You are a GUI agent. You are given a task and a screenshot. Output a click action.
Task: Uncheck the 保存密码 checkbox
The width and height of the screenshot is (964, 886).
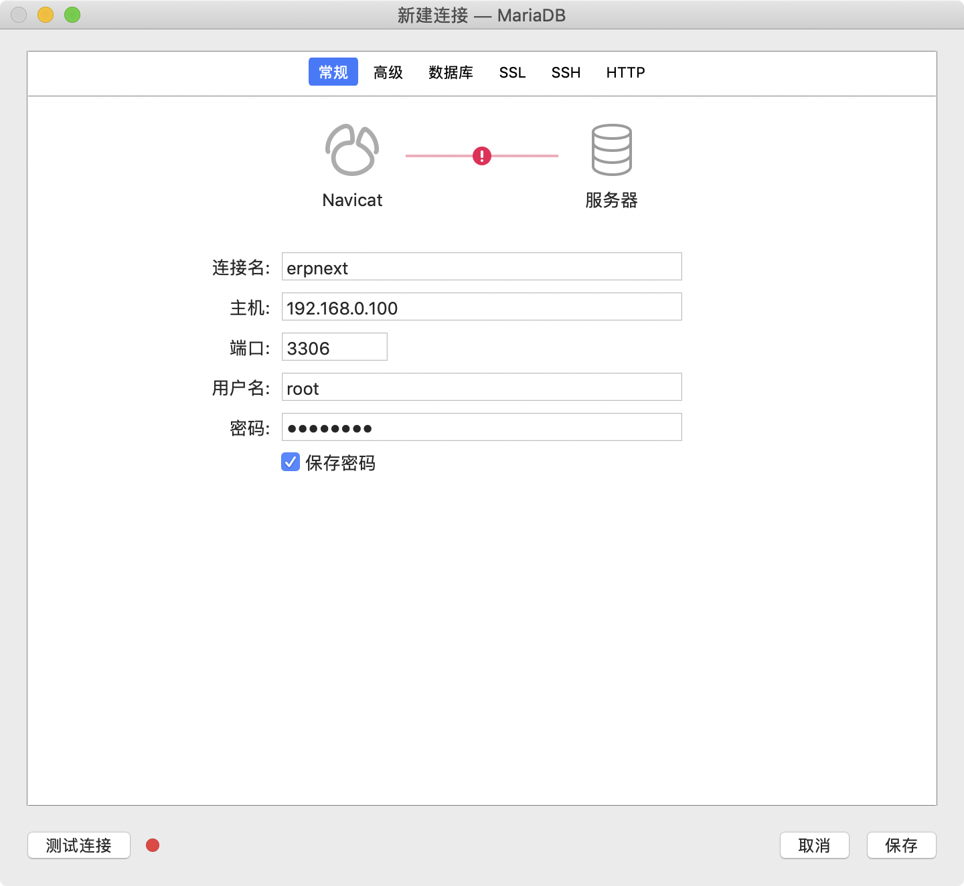[x=291, y=462]
